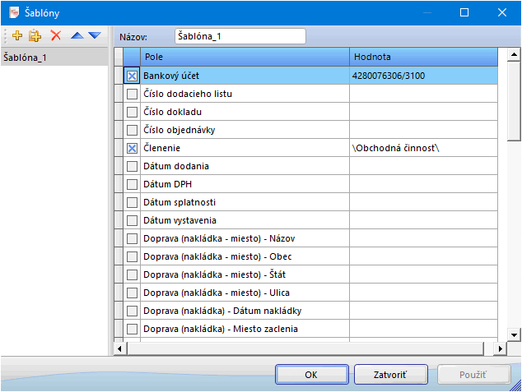Select the Členenie value cell

click(x=422, y=149)
